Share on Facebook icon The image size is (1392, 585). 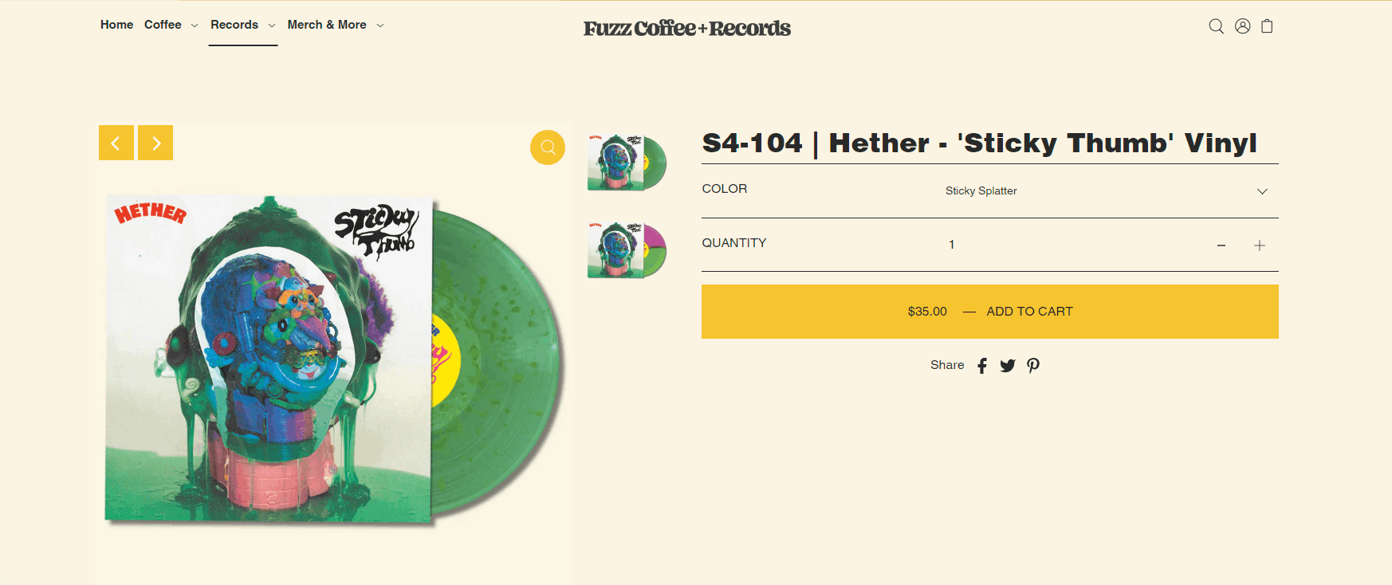[982, 365]
